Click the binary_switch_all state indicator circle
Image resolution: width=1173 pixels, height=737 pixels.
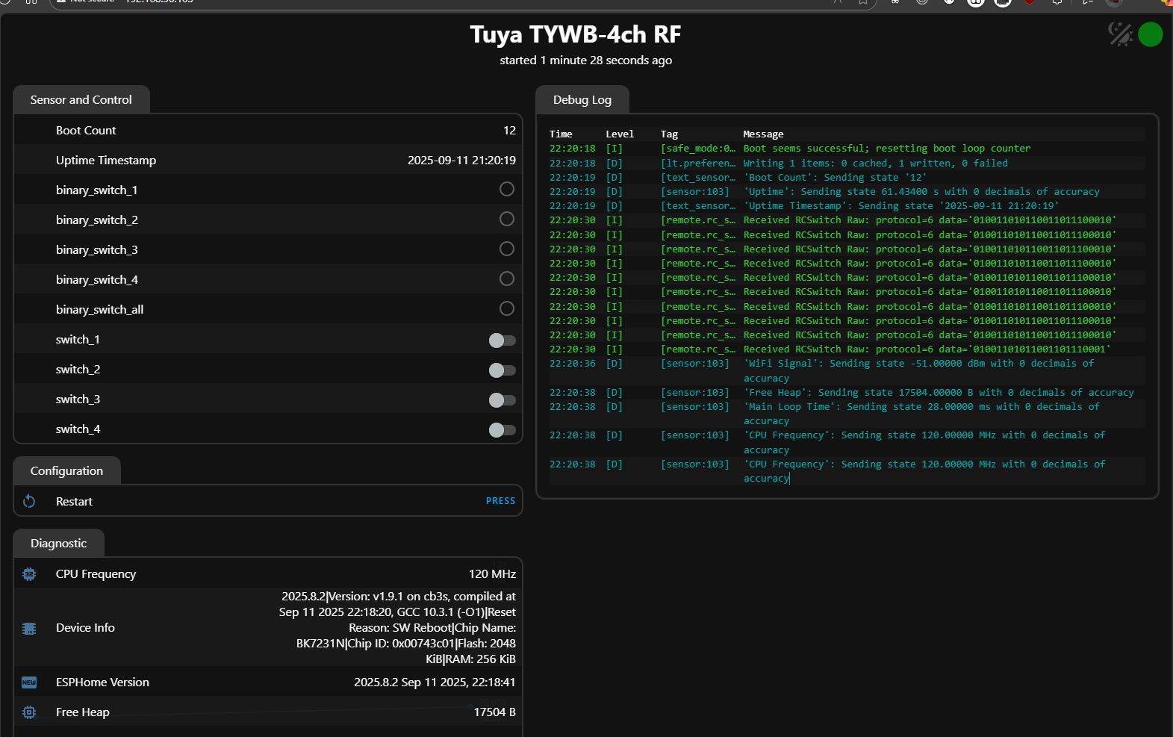[507, 308]
